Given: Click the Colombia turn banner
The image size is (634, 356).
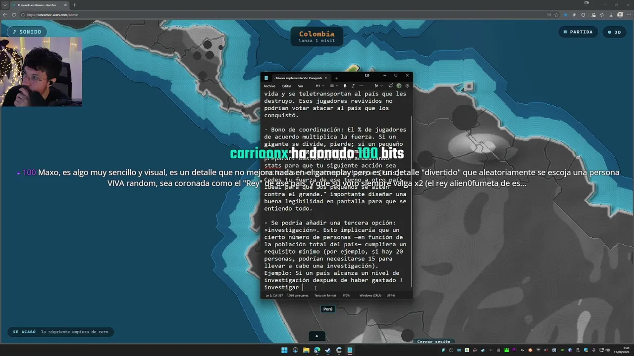Looking at the screenshot, I should (317, 36).
